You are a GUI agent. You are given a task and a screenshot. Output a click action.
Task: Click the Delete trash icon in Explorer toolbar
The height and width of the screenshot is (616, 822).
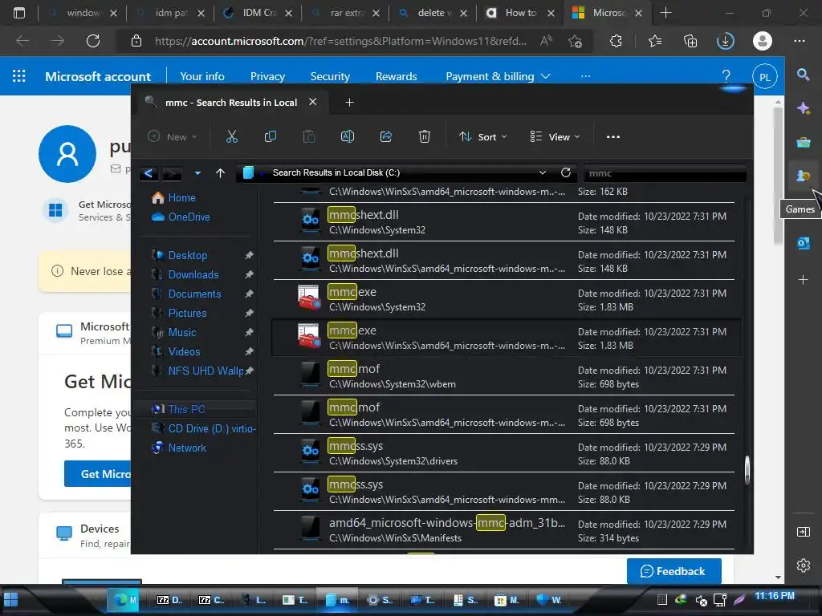pyautogui.click(x=424, y=136)
